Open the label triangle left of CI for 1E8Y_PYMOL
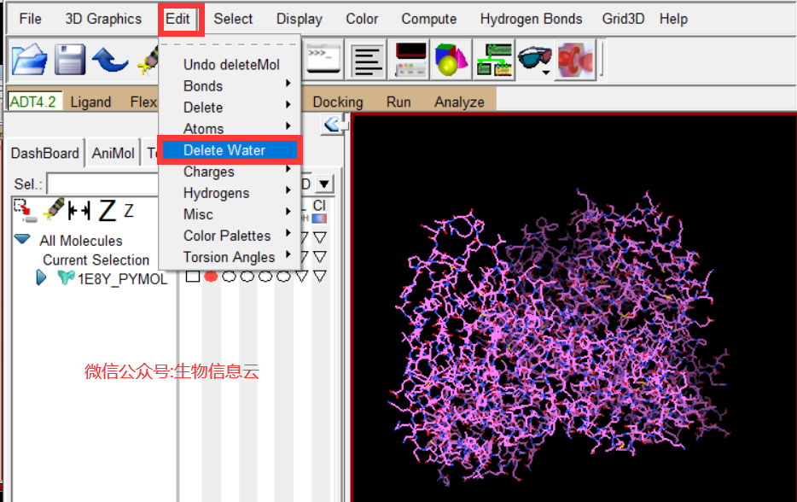 [302, 276]
